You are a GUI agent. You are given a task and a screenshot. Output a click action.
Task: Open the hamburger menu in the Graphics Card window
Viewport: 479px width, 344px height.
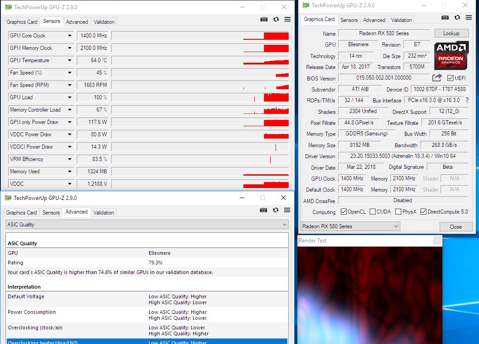(468, 17)
